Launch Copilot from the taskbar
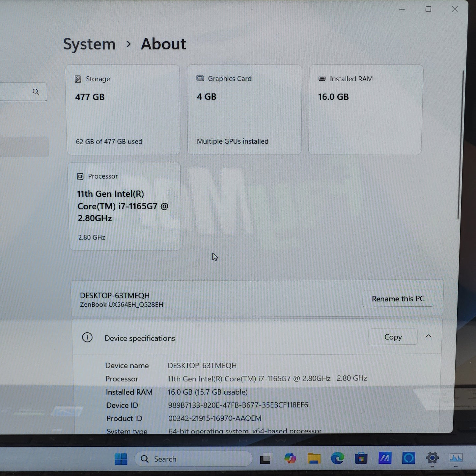The height and width of the screenshot is (476, 476). coord(290,459)
